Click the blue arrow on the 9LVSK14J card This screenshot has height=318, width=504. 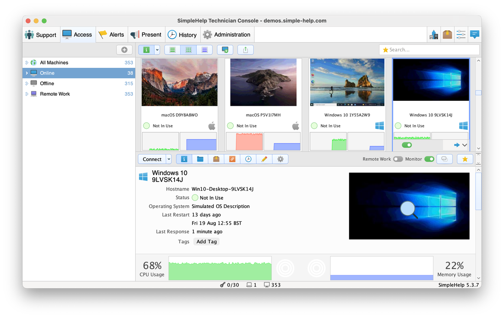tap(456, 145)
